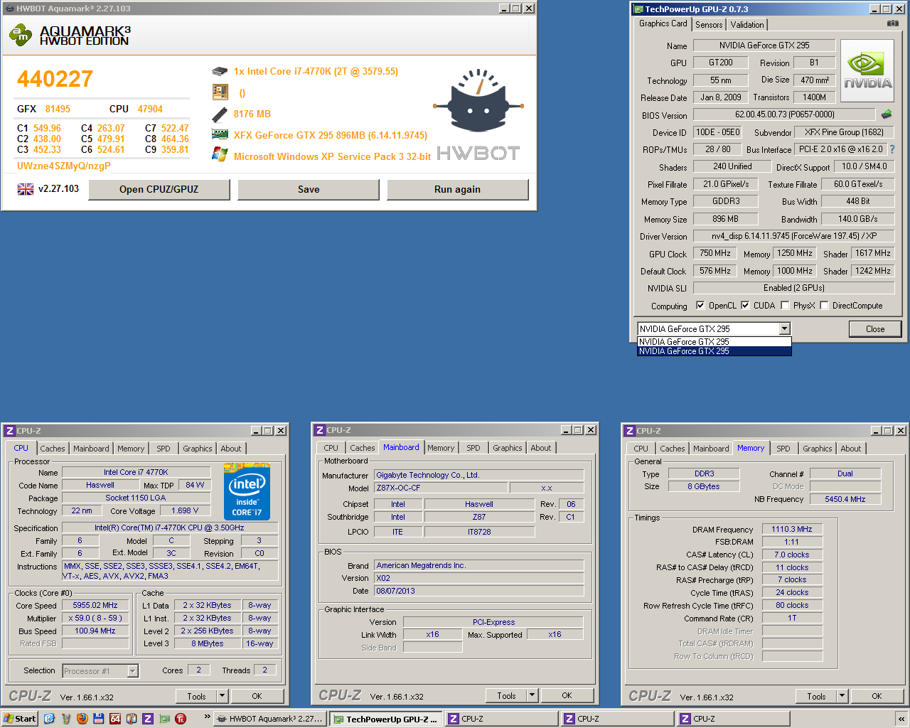Open Graphics tab in right CPU-Z window
910x728 pixels.
coord(818,449)
